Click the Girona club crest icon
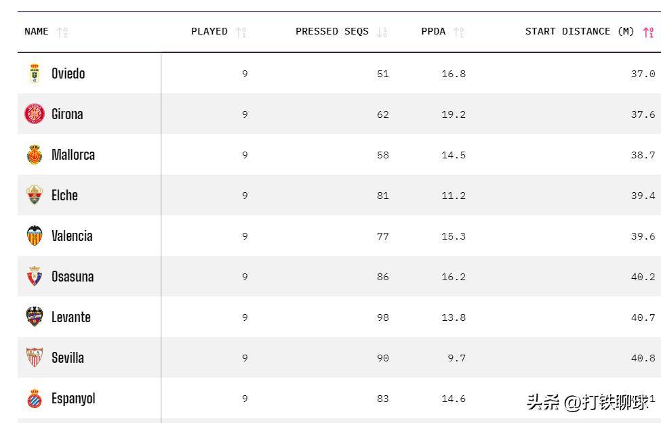 pyautogui.click(x=35, y=114)
